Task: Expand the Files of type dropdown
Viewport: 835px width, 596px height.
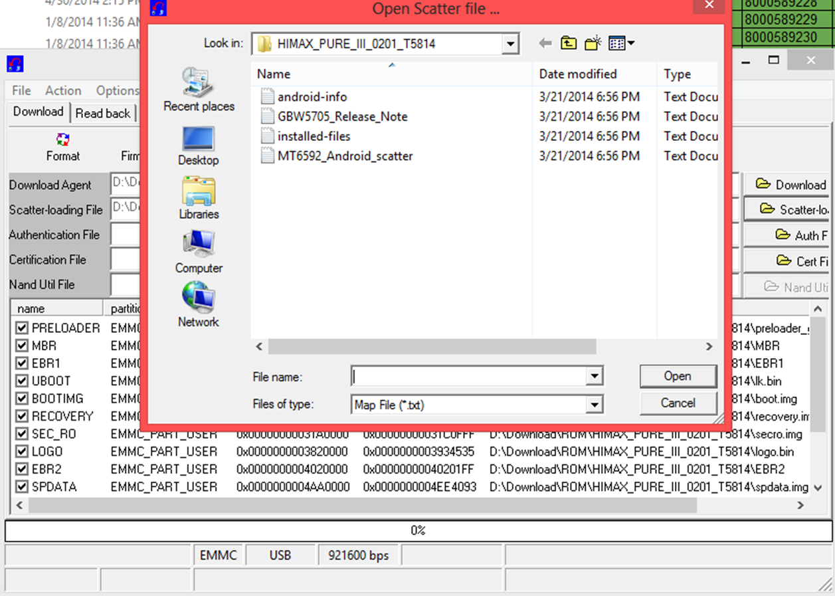Action: pyautogui.click(x=595, y=404)
